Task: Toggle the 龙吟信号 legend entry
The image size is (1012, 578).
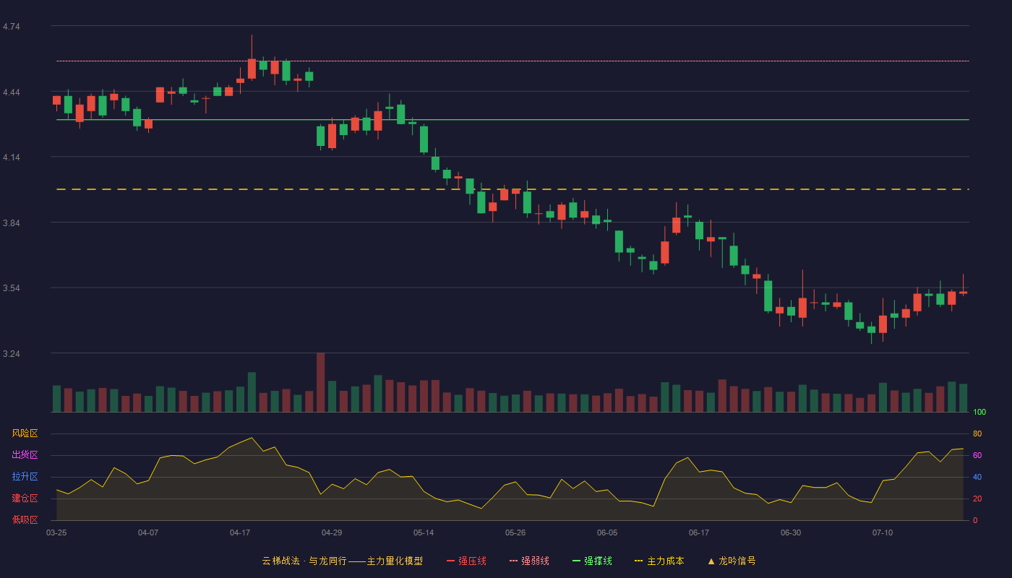Action: click(732, 561)
